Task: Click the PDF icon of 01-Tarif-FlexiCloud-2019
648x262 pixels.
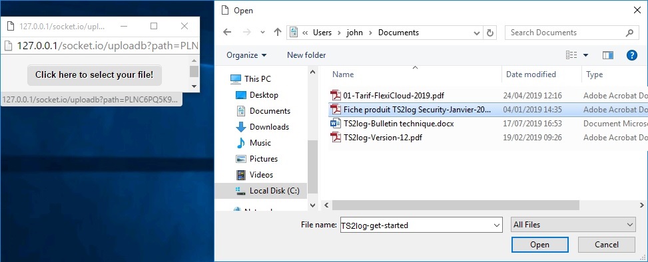Action: [335, 96]
